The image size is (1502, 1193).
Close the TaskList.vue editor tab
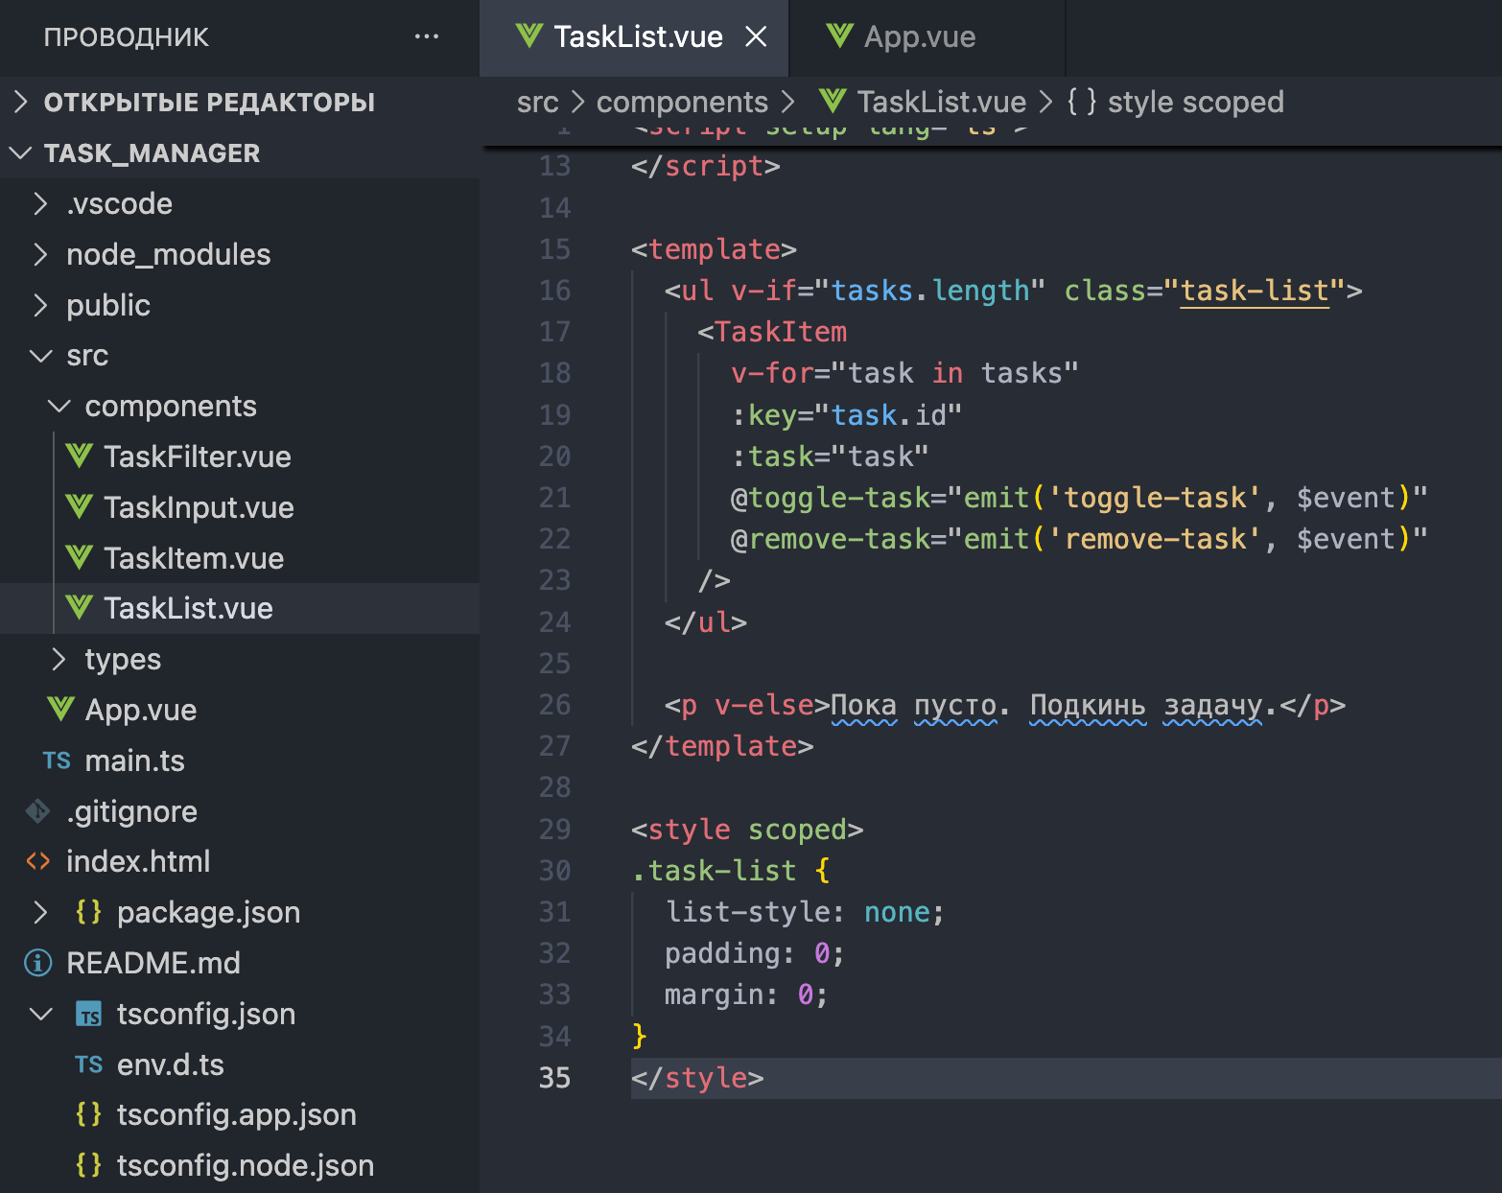click(x=756, y=37)
